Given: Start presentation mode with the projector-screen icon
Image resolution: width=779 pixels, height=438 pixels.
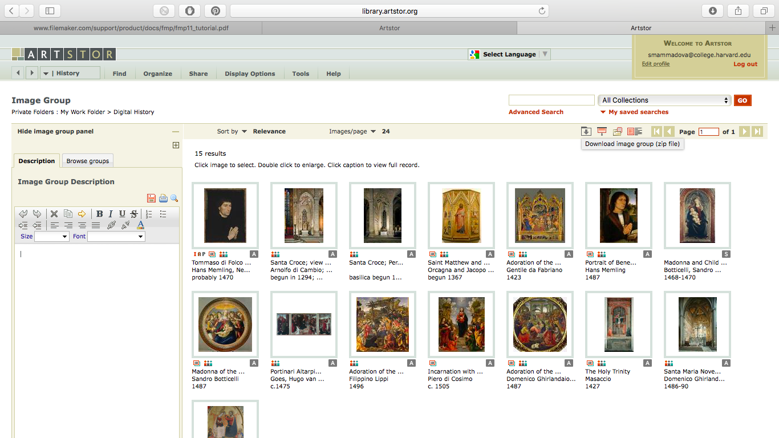Looking at the screenshot, I should (602, 131).
